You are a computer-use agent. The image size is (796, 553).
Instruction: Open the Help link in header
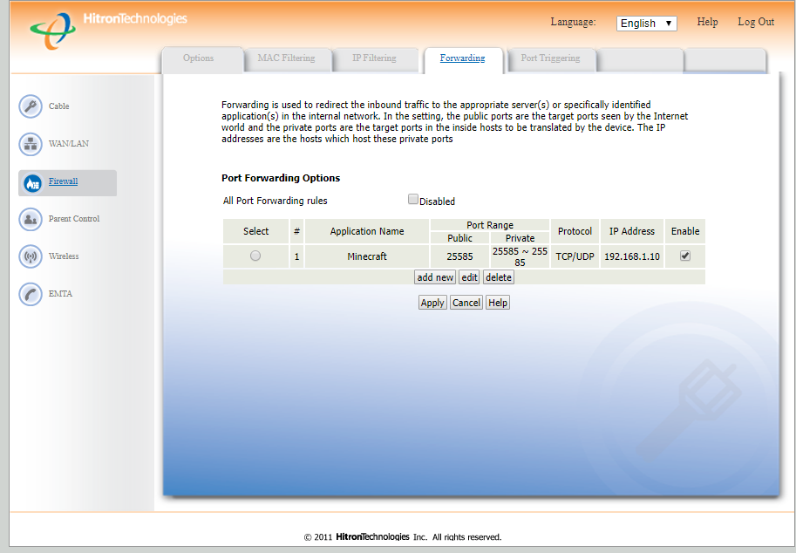[x=707, y=23]
